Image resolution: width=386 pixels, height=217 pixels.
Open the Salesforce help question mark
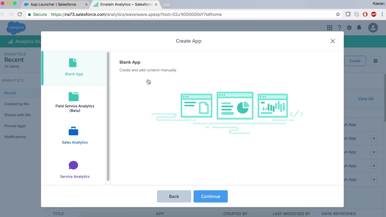339,28
